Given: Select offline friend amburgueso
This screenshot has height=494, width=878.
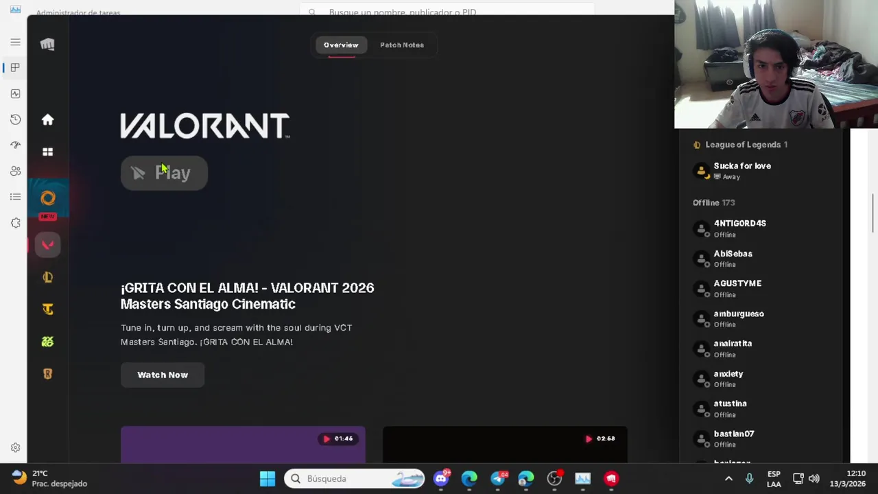Looking at the screenshot, I should 761,318.
